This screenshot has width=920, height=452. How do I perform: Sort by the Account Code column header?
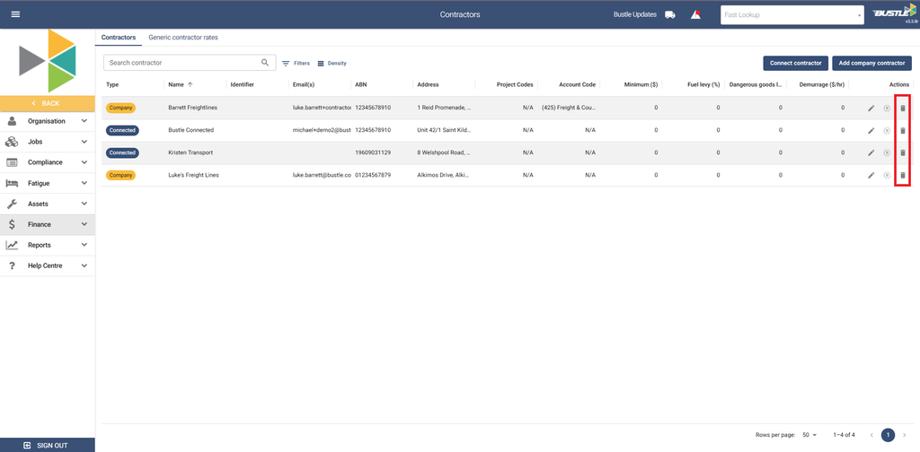[578, 84]
